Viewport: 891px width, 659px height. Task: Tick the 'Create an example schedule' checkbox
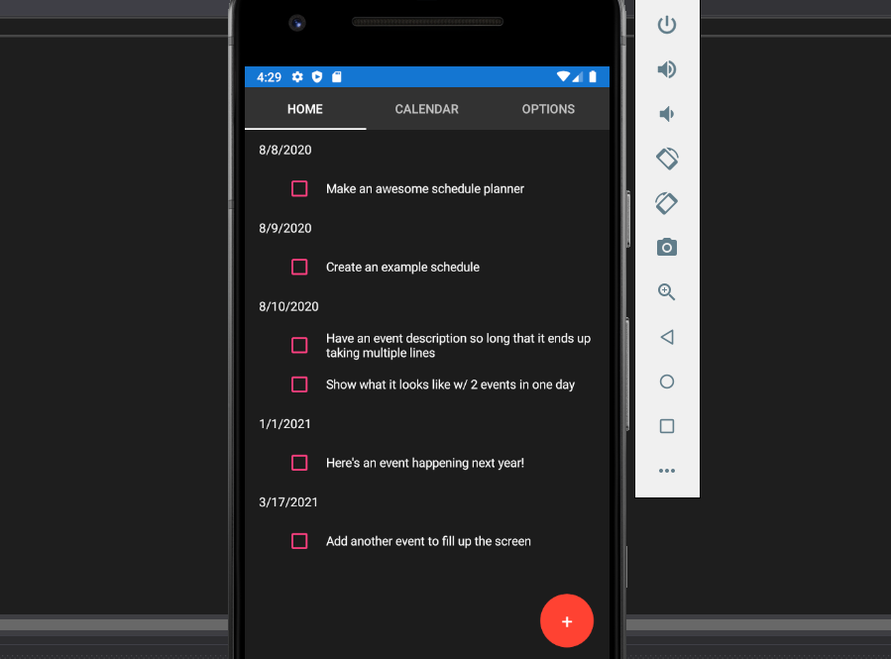(x=299, y=267)
